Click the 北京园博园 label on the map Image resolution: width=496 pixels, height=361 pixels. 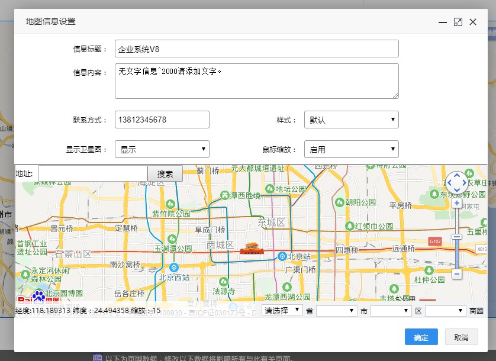click(x=63, y=293)
